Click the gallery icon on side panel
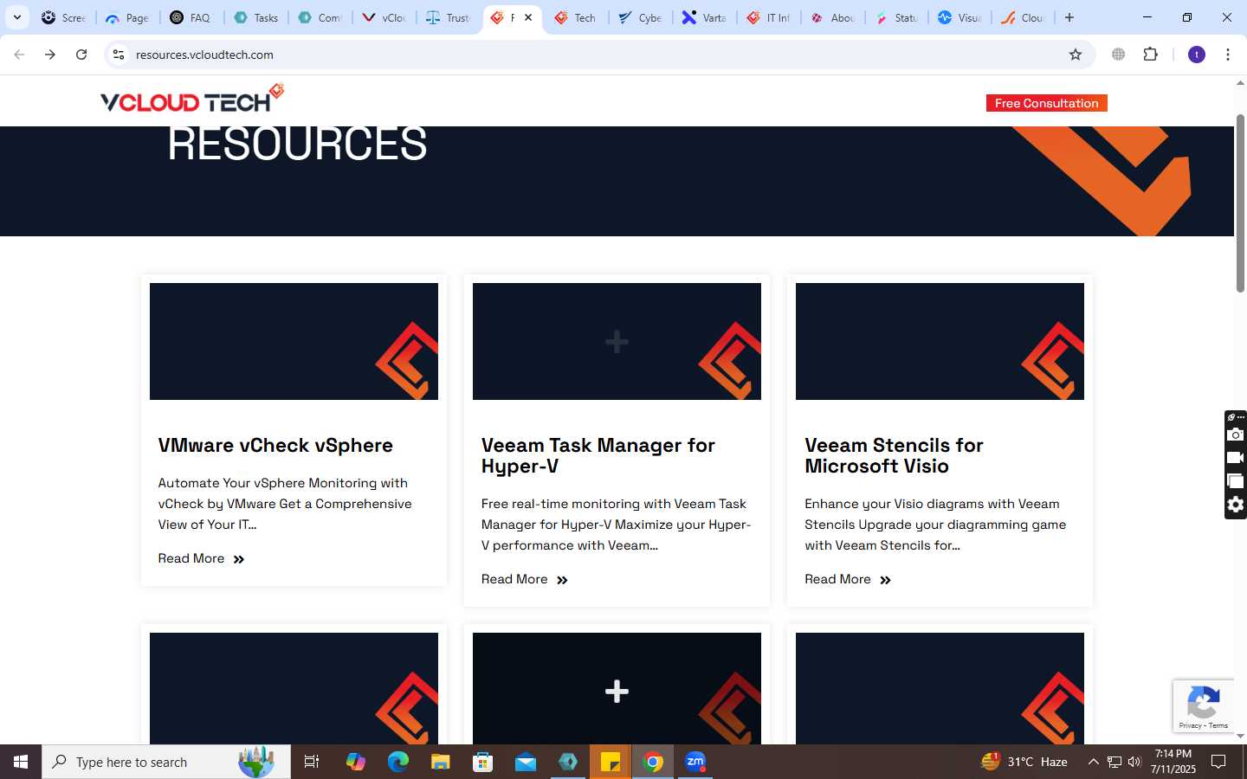Viewport: 1247px width, 779px height. [1236, 481]
